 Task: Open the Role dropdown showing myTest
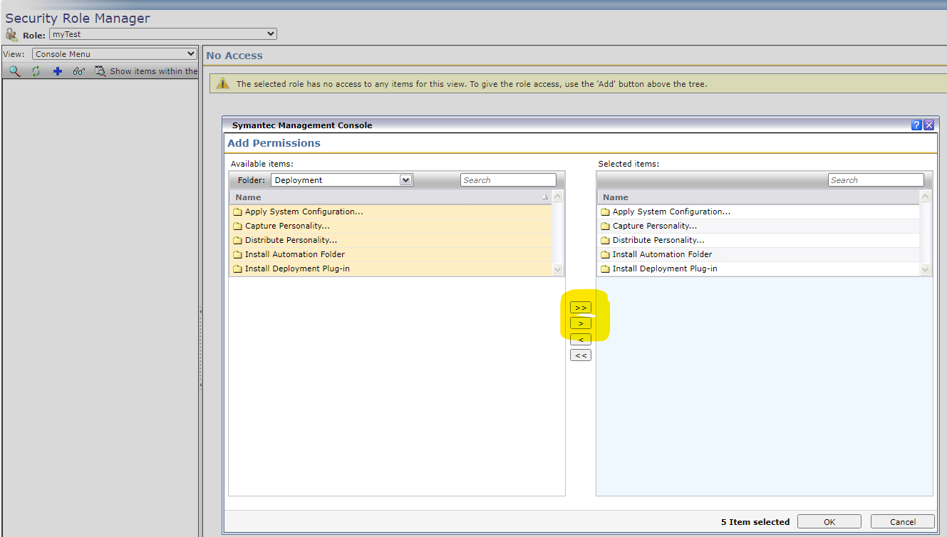click(163, 34)
